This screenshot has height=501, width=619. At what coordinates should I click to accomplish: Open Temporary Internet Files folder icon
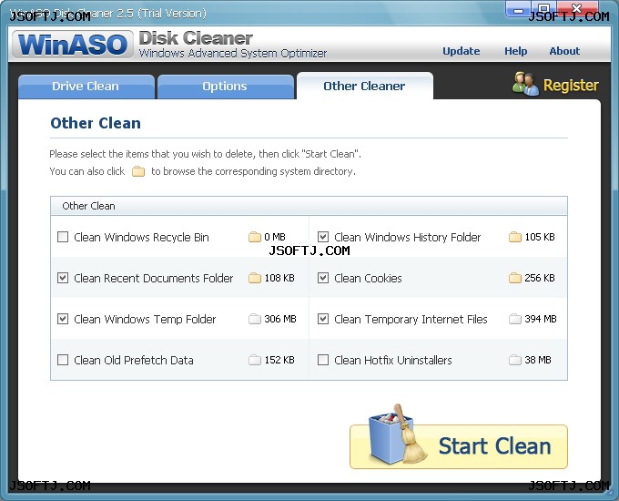[515, 319]
